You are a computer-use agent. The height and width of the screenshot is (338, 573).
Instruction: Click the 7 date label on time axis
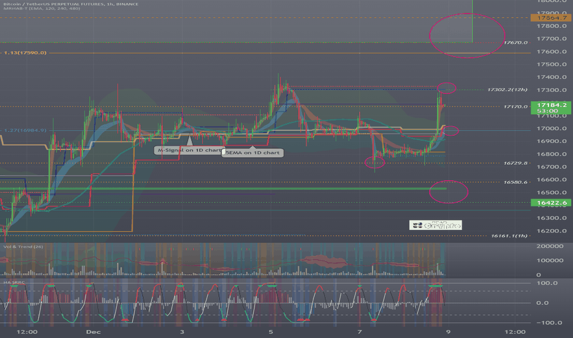[x=360, y=332]
